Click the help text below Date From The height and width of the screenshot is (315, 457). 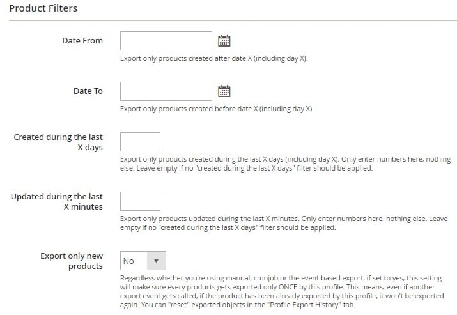(214, 58)
